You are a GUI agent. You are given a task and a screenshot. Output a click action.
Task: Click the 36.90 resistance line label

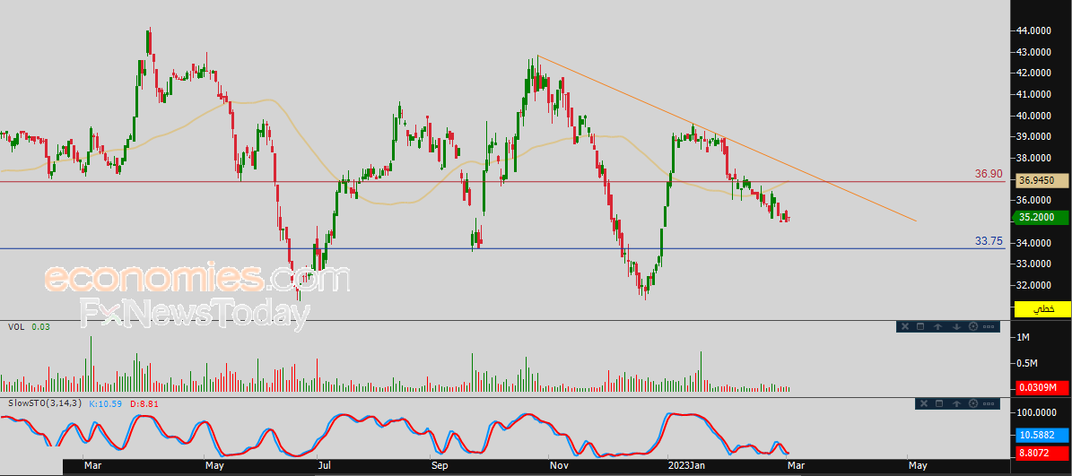tap(989, 174)
